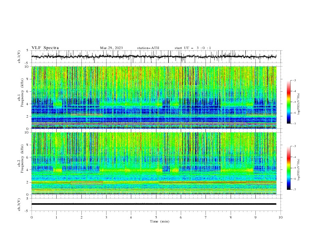Click the "6" tick on ch.2 frequency axis
316x244 pixels.
(28, 157)
